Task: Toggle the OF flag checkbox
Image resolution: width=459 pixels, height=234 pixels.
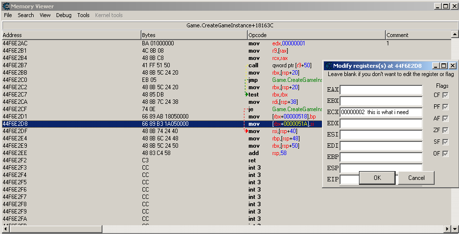Action: 445,154
